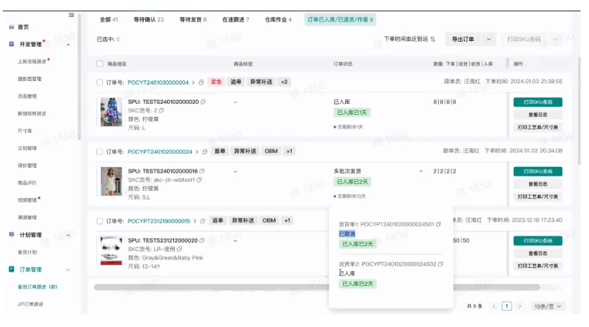589x327 pixels.
Task: Switch to the 仓库作业 4 tab
Action: [x=278, y=20]
